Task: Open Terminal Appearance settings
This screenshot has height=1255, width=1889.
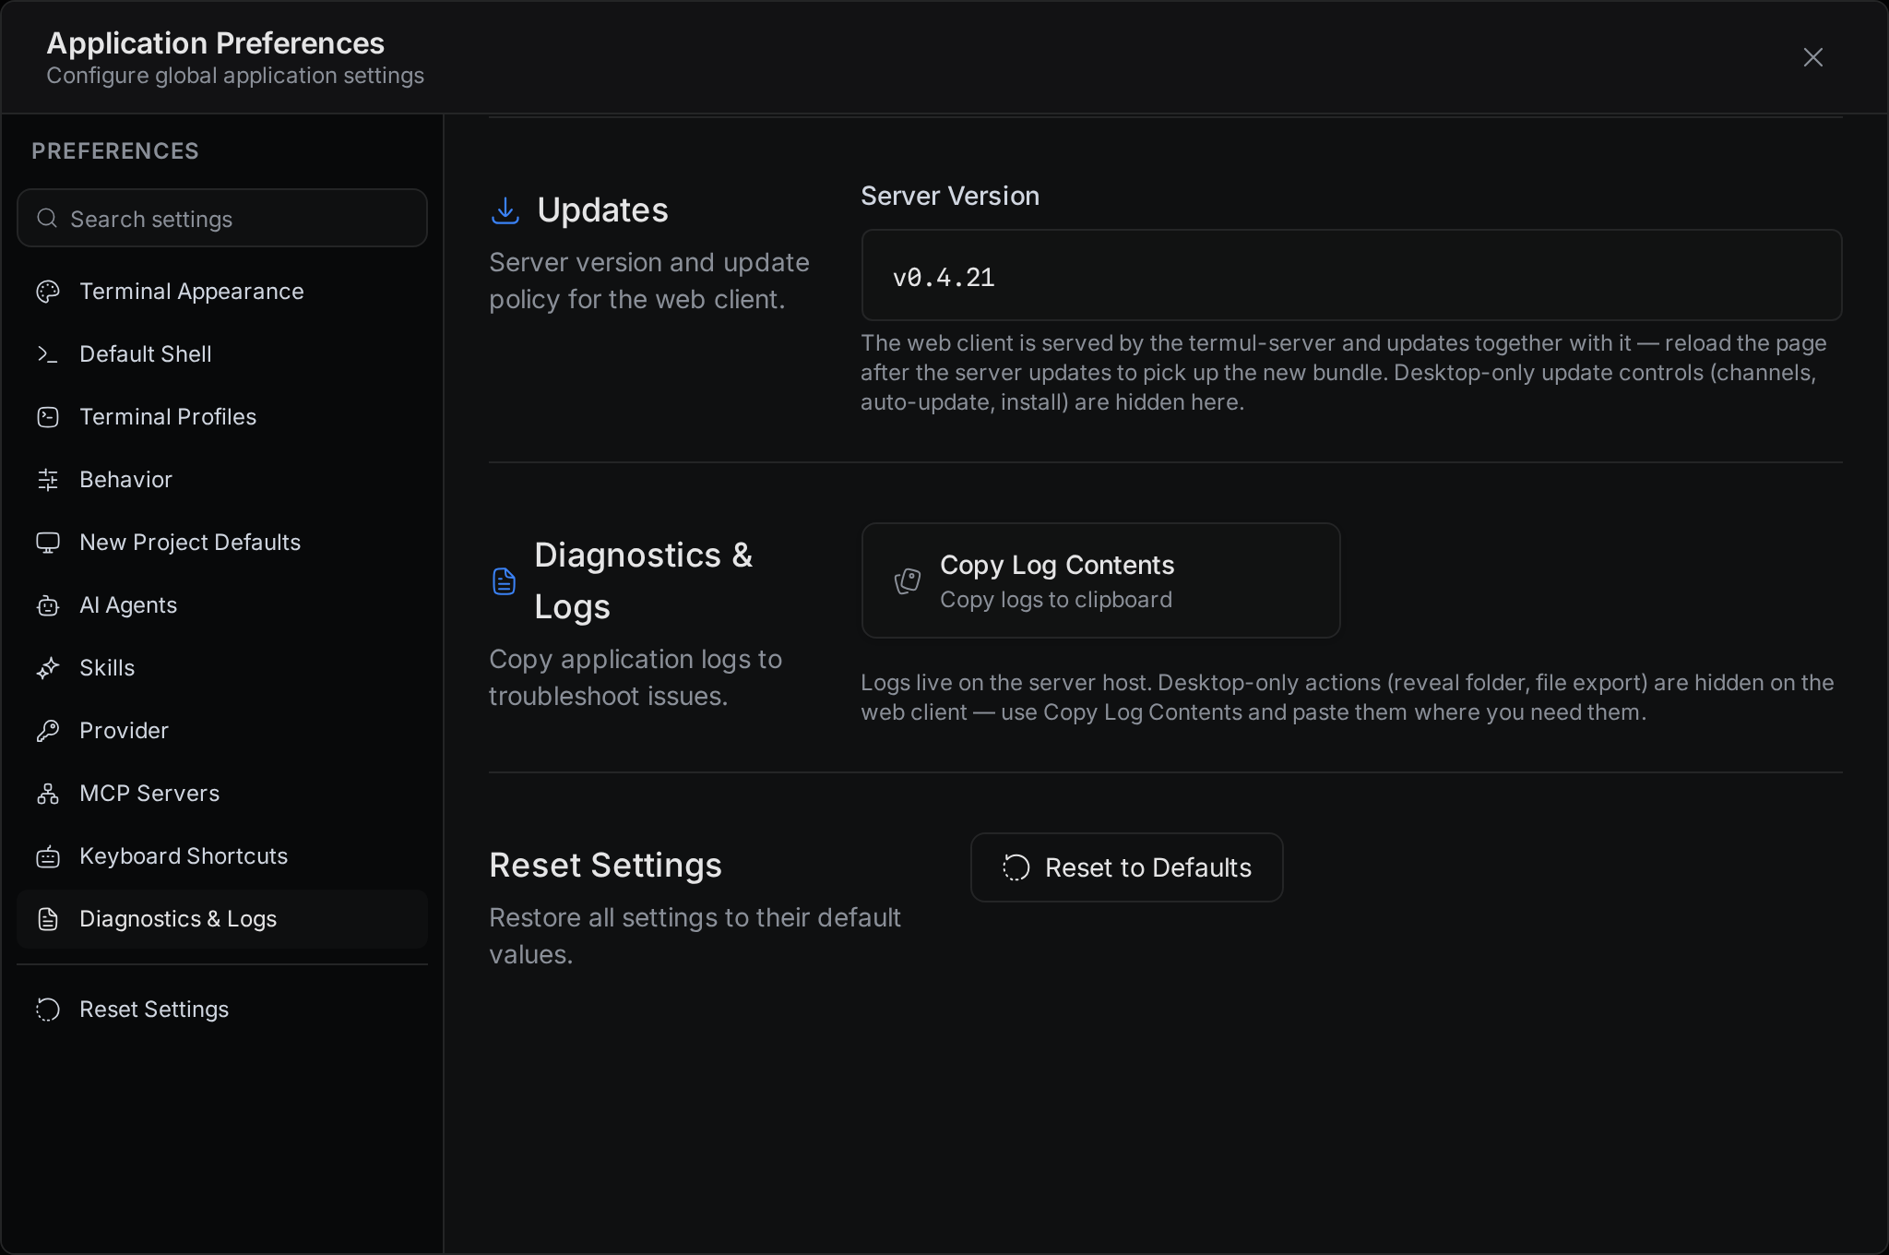Action: point(222,292)
